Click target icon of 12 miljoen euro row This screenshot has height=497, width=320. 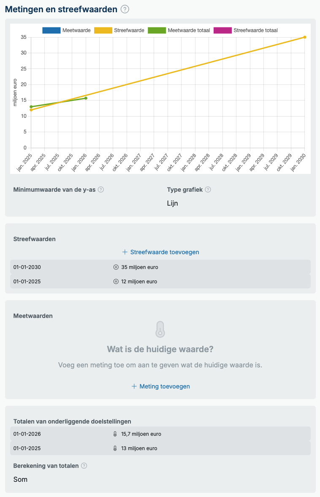[116, 282]
